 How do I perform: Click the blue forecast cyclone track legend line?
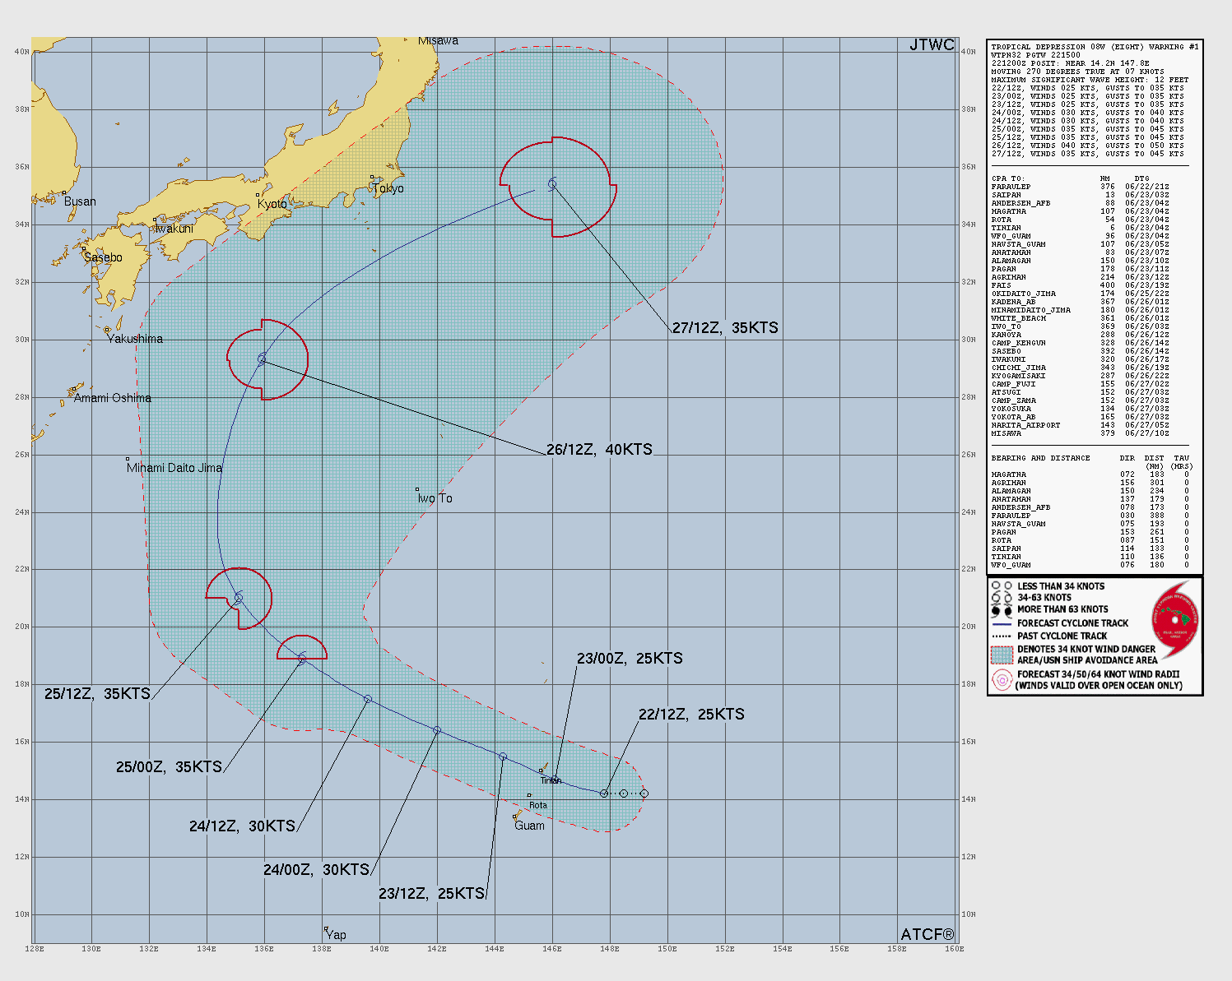tap(1002, 623)
